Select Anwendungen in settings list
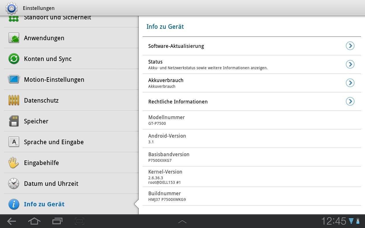 click(x=71, y=38)
